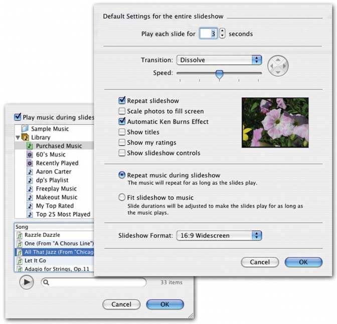Select the 60's Music playlist
The width and height of the screenshot is (337, 324).
(54, 154)
